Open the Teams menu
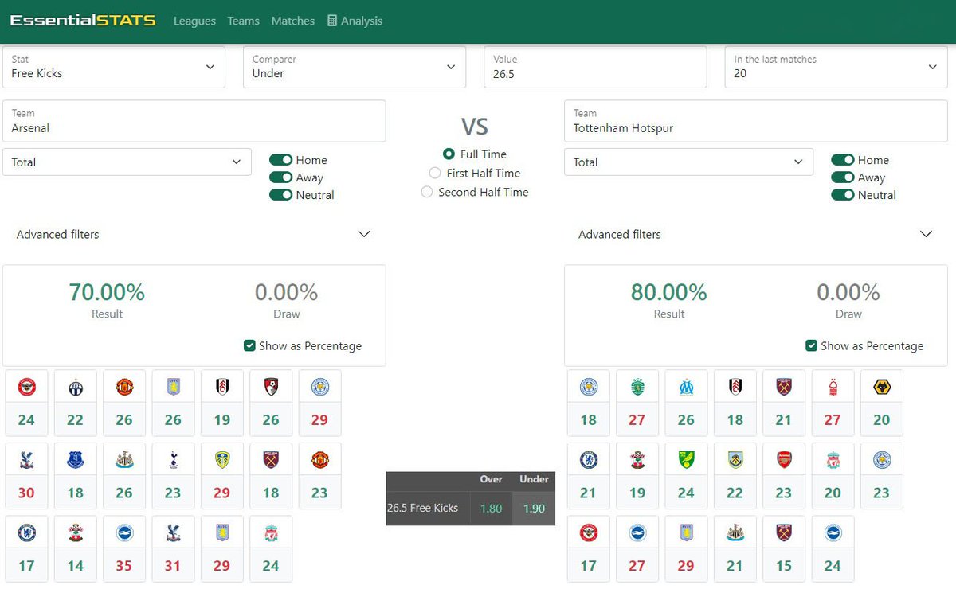The image size is (956, 589). tap(243, 21)
